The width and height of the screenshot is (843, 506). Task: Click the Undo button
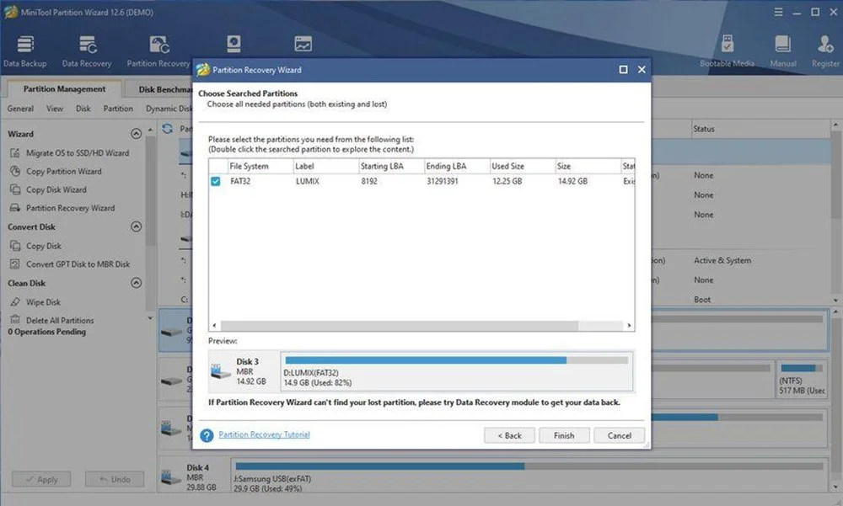115,479
